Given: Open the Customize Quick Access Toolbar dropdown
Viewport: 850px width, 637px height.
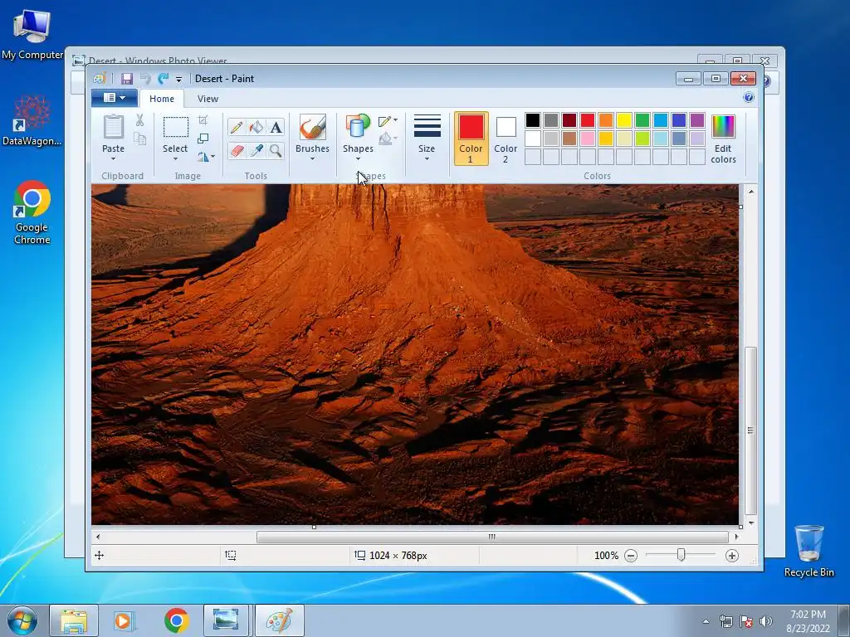Looking at the screenshot, I should [178, 80].
